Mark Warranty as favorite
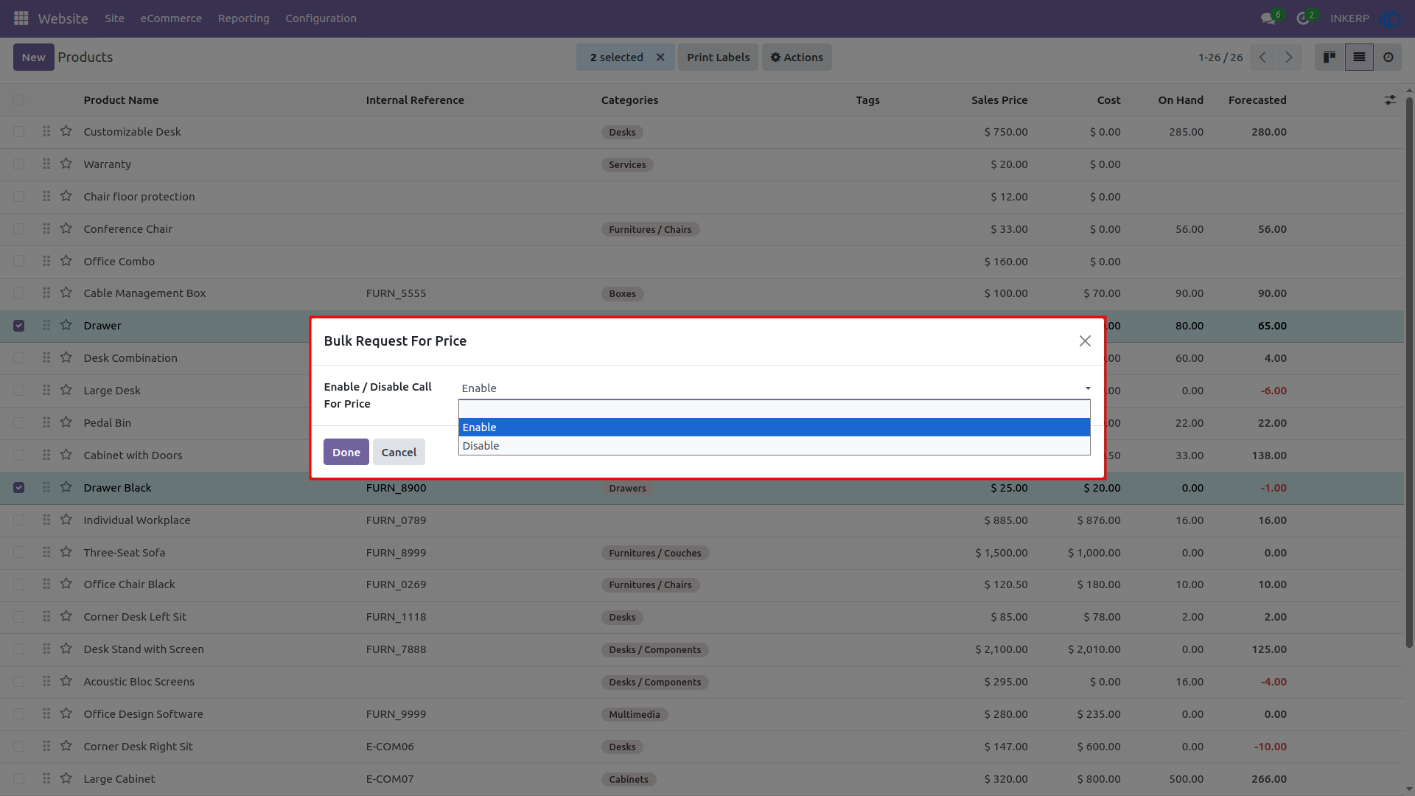 click(66, 164)
